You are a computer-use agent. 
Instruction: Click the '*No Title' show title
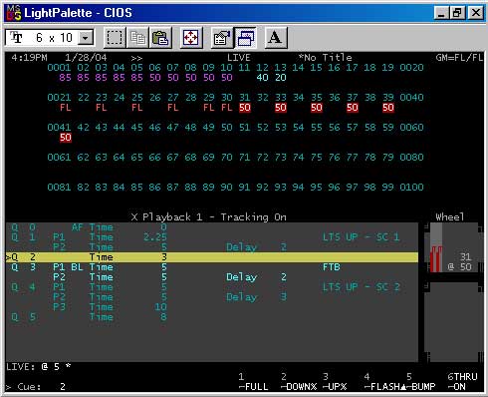point(325,58)
